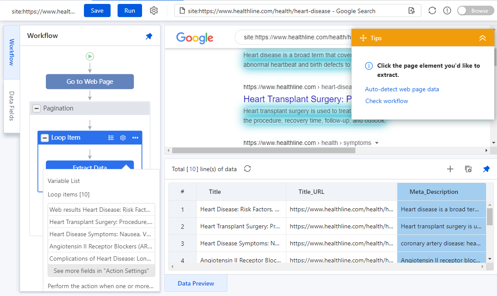Click the Check workflow link

tap(387, 101)
